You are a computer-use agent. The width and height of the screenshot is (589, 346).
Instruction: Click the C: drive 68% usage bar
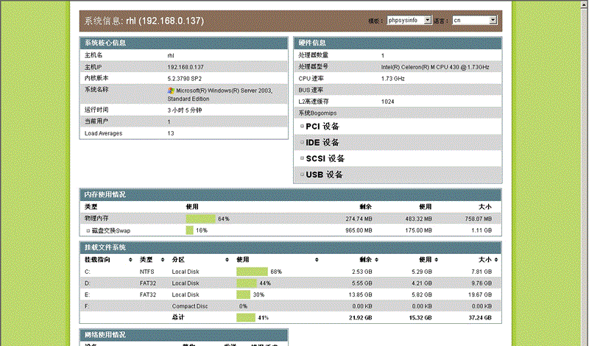coord(252,272)
